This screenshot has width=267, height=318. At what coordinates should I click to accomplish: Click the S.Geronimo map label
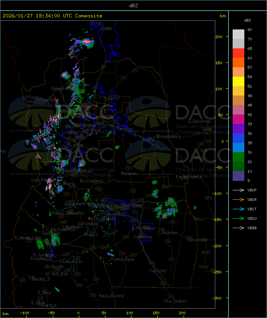(x=199, y=121)
